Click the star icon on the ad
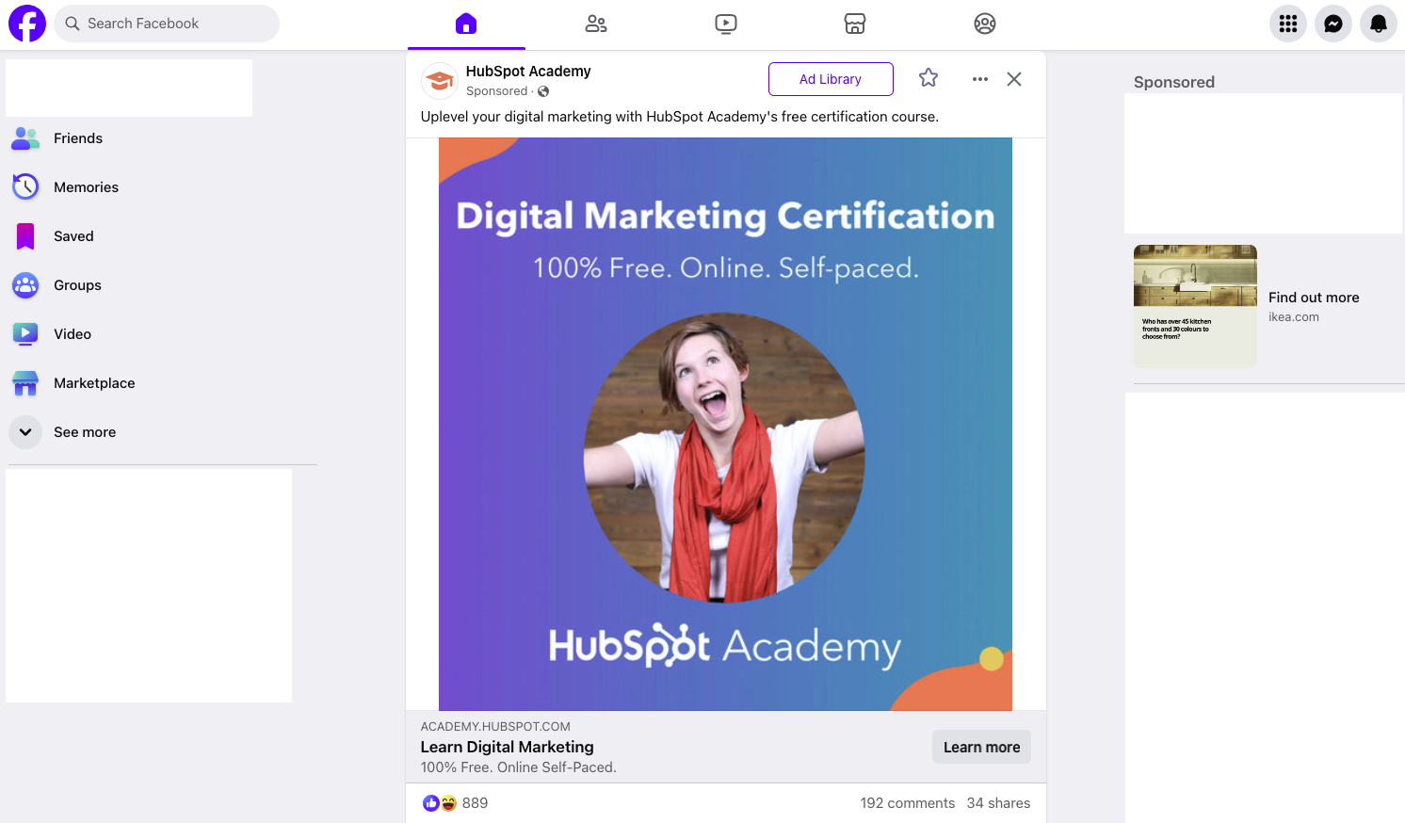 click(x=929, y=78)
